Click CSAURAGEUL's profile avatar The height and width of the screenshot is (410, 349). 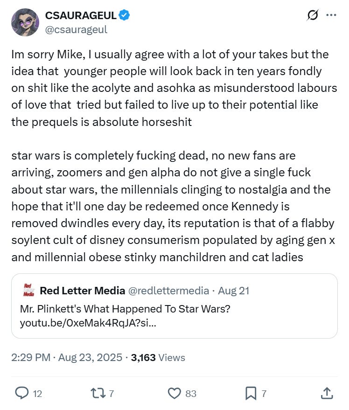click(25, 21)
